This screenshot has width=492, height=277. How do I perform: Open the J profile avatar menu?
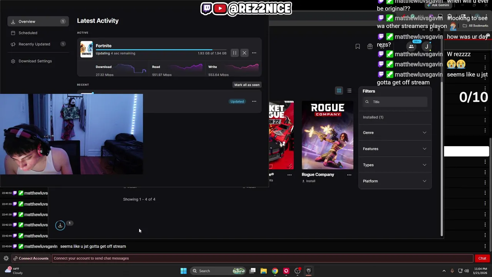pyautogui.click(x=427, y=47)
